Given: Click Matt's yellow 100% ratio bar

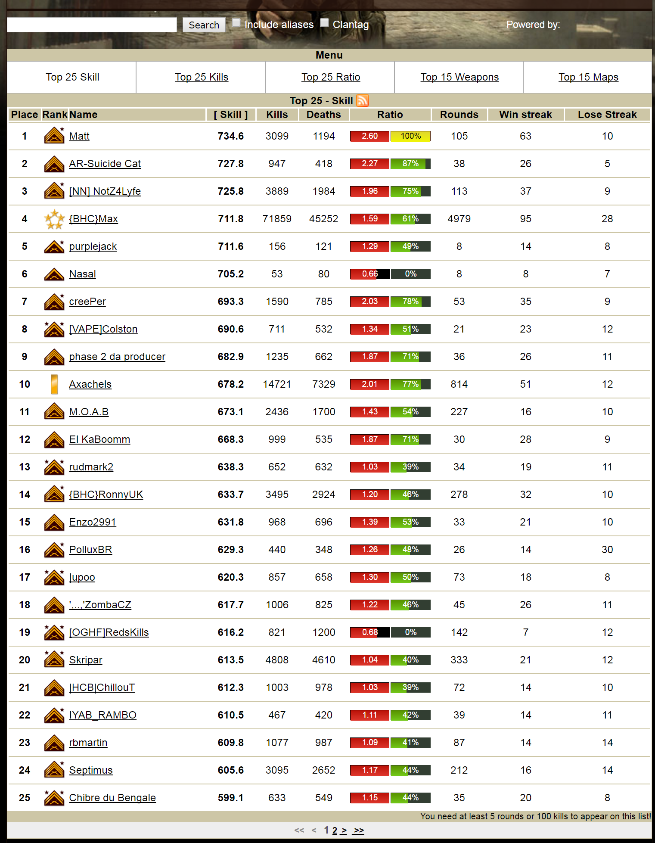Looking at the screenshot, I should pos(410,136).
